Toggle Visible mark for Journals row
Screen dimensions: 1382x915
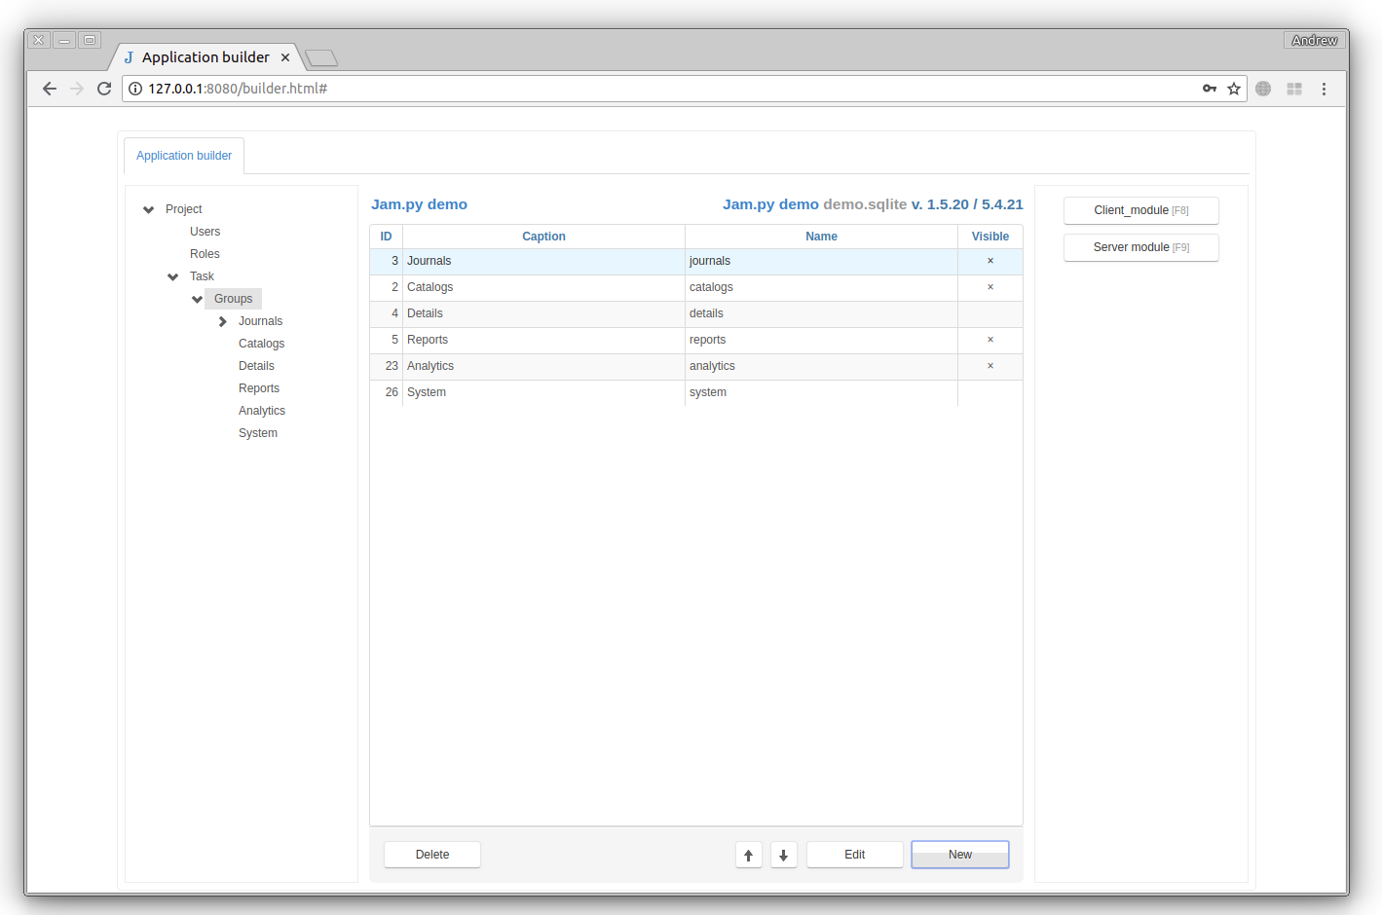click(x=990, y=261)
